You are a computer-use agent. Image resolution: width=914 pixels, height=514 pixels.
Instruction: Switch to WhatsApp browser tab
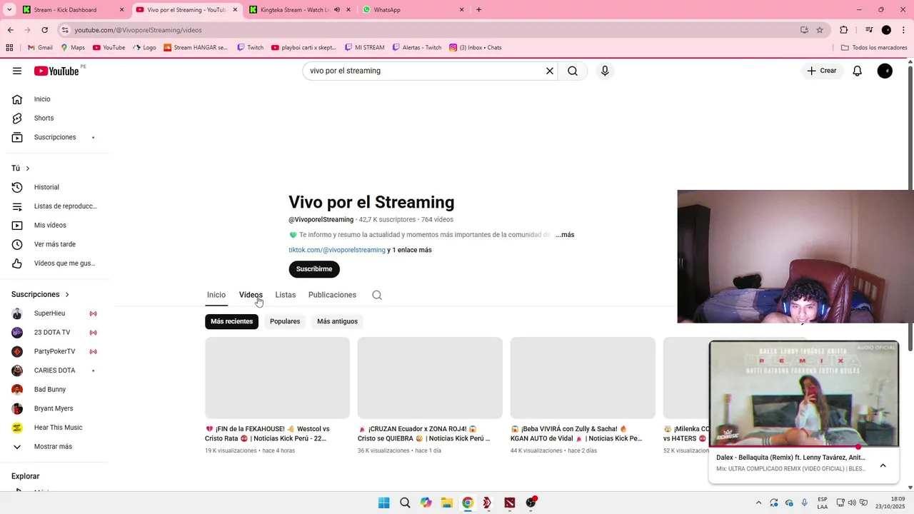(x=413, y=10)
